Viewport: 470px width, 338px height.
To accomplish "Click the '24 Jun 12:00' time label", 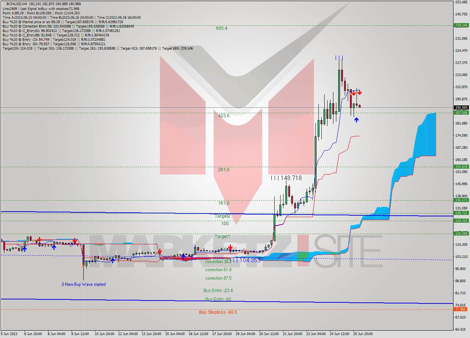I will coord(339,334).
